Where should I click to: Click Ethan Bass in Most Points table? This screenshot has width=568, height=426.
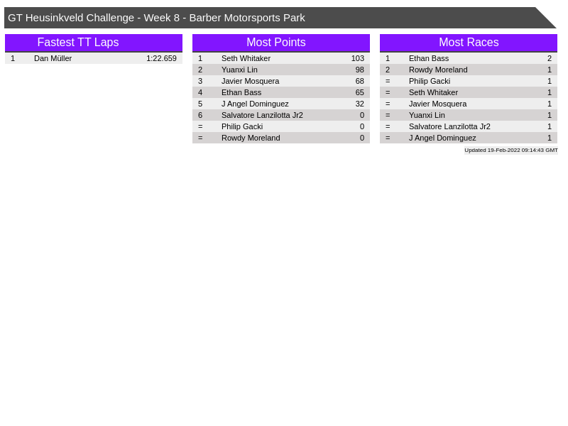click(x=241, y=92)
